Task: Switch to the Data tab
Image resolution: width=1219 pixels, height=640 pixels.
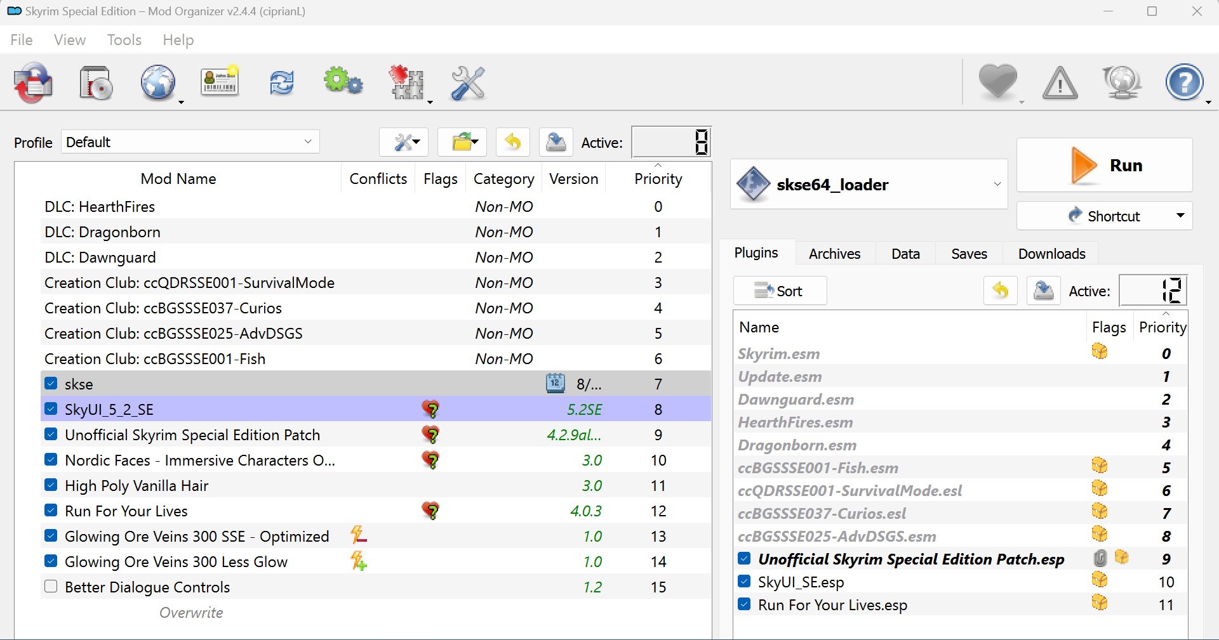Action: point(905,254)
